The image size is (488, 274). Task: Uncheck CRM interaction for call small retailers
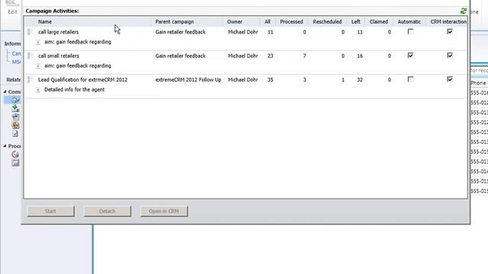click(450, 56)
